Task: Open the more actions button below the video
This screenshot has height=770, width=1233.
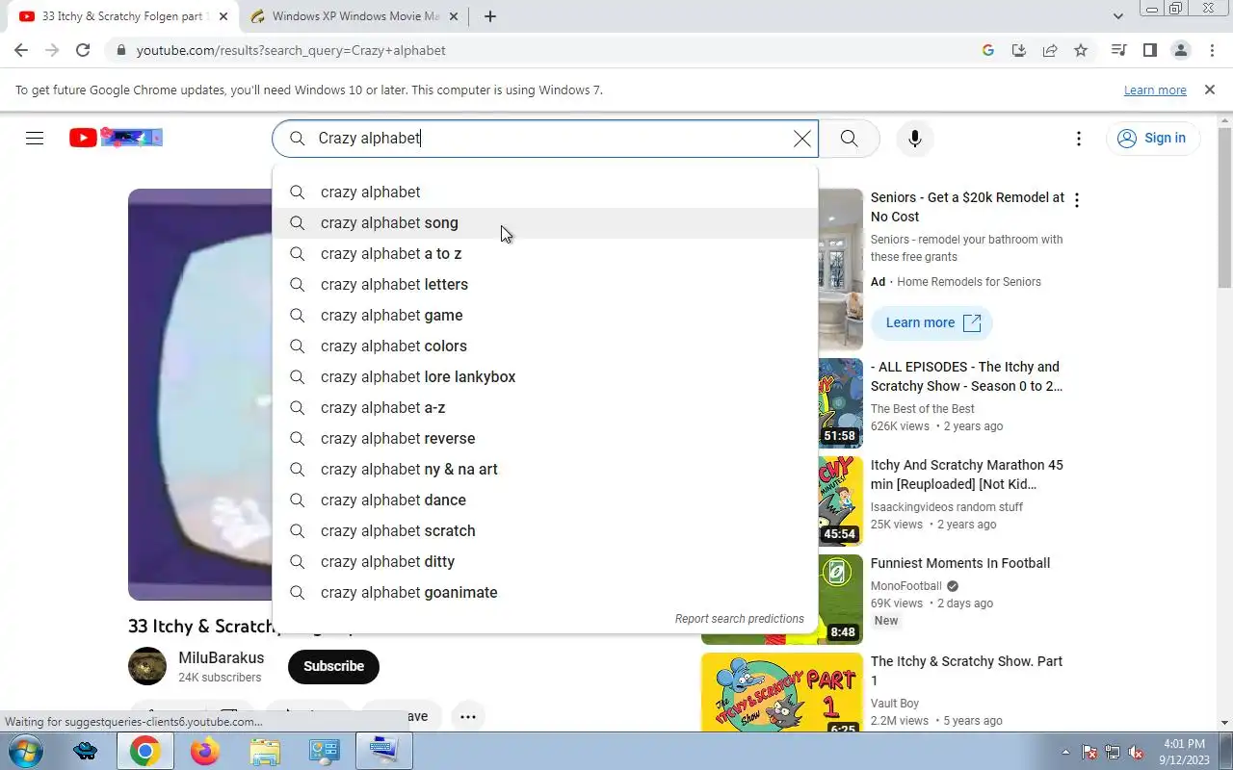Action: point(467,716)
